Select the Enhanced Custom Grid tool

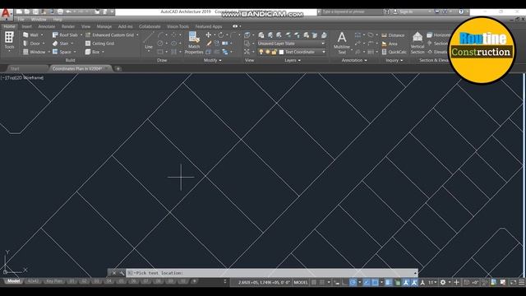pos(109,35)
